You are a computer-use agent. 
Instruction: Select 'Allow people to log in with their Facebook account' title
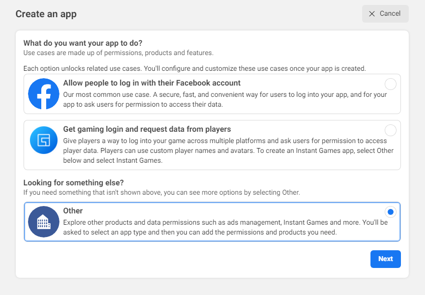[x=152, y=83]
